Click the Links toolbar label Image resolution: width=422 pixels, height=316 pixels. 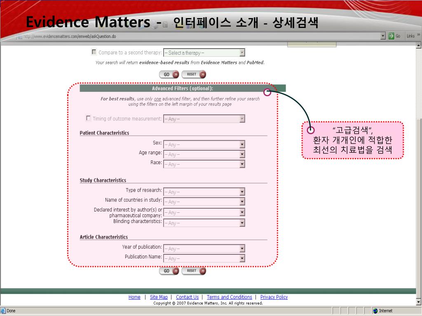pyautogui.click(x=410, y=36)
